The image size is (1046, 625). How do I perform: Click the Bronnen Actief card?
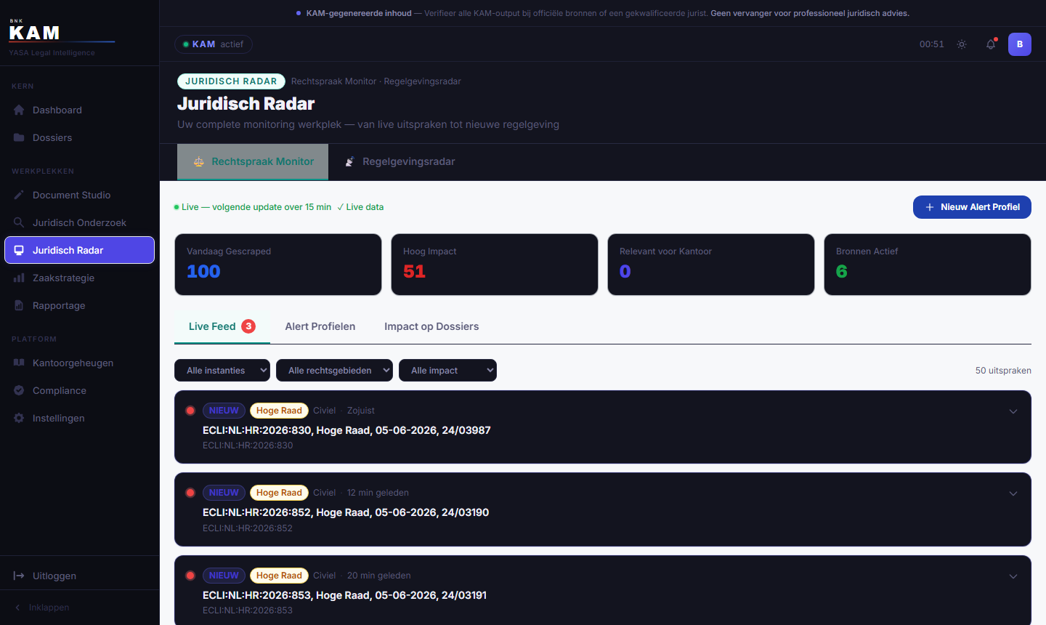pyautogui.click(x=928, y=265)
